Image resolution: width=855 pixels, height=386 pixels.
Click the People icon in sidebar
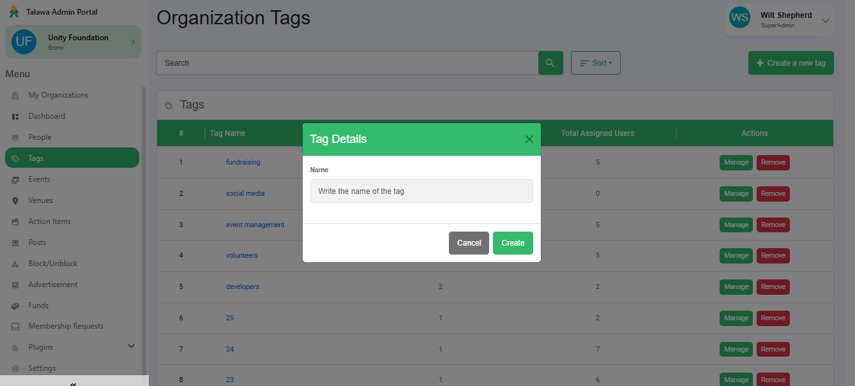[x=15, y=137]
